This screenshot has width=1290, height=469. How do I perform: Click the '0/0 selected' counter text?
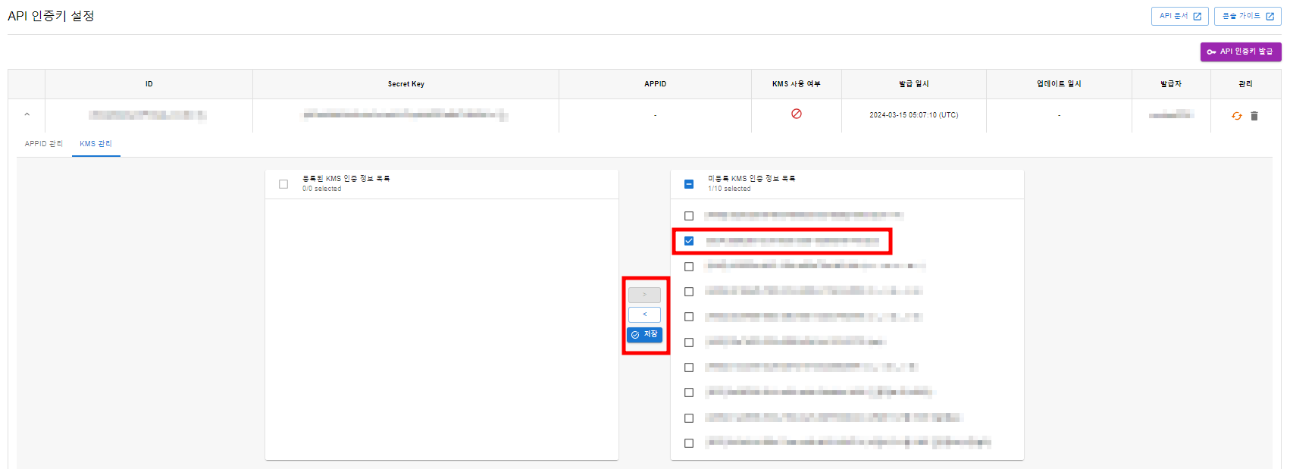pos(322,189)
